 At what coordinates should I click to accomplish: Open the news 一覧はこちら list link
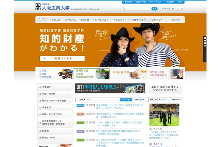139,100
